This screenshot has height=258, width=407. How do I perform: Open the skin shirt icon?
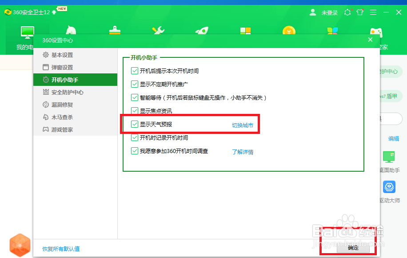pos(360,12)
